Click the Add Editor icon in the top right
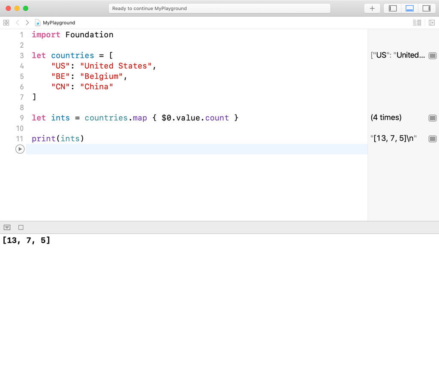This screenshot has width=439, height=368. click(433, 22)
